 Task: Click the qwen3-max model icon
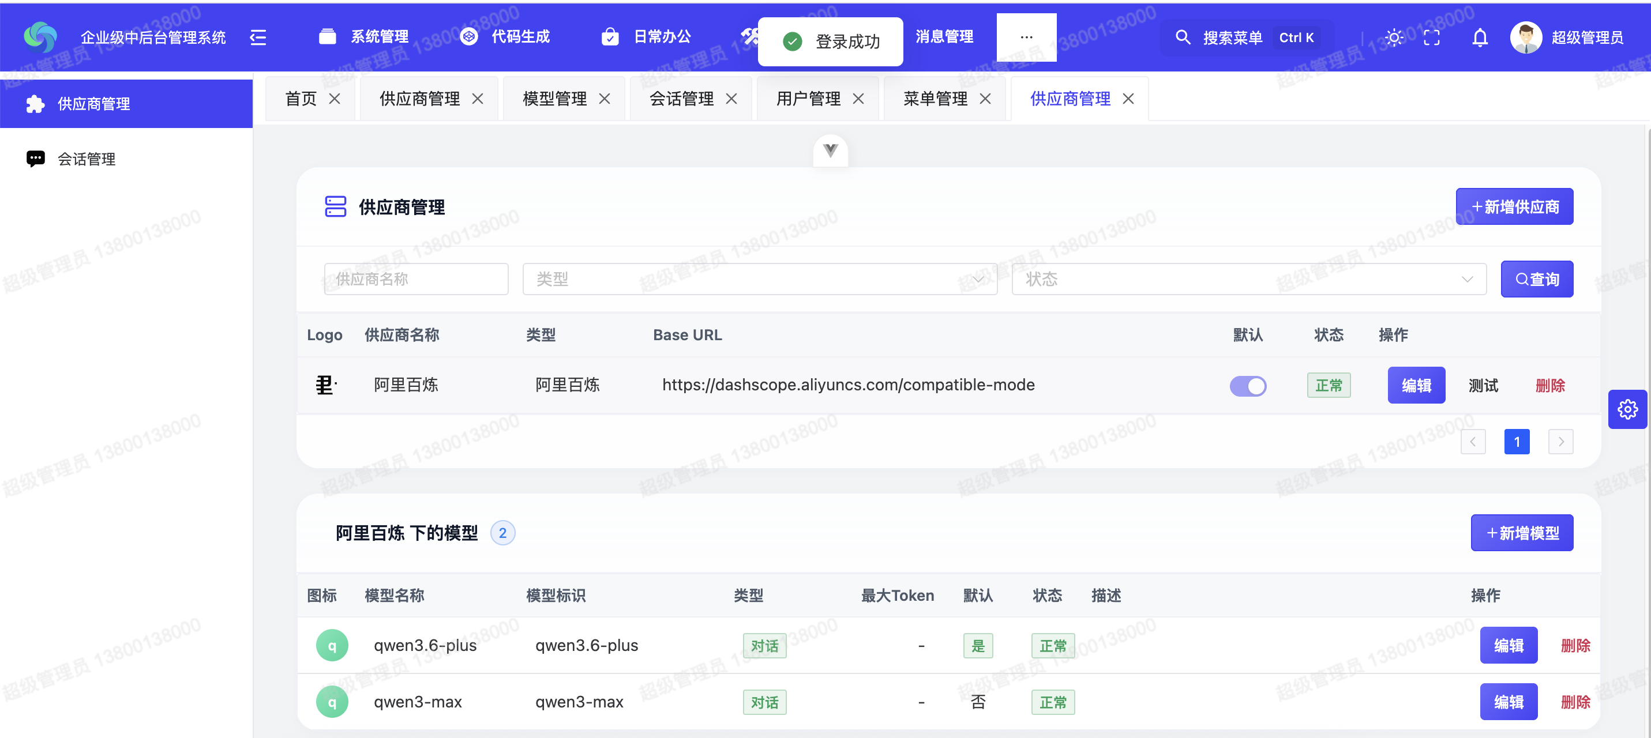tap(332, 702)
